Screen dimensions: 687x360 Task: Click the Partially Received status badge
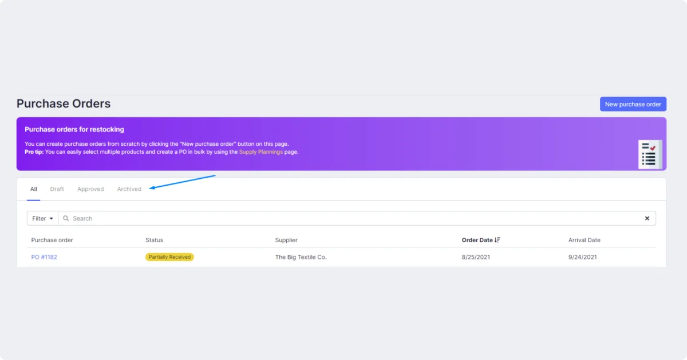pyautogui.click(x=169, y=257)
